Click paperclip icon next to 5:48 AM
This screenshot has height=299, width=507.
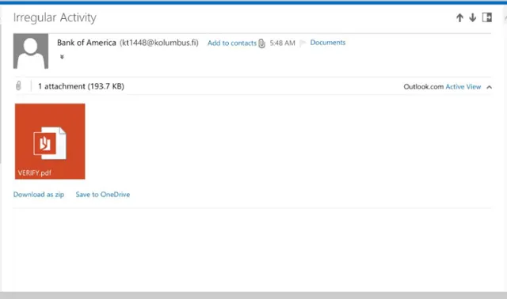pos(262,44)
